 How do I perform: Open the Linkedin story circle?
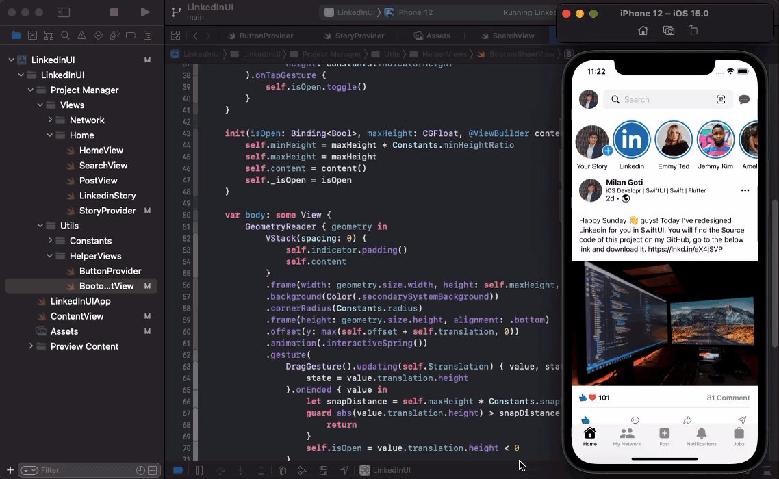(x=631, y=140)
